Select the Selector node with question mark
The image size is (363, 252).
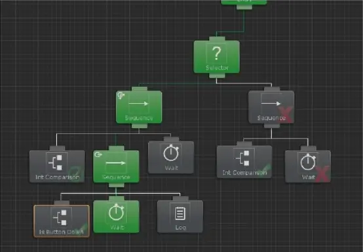coord(216,57)
